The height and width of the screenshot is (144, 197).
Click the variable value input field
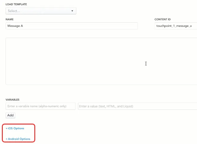tap(137, 106)
